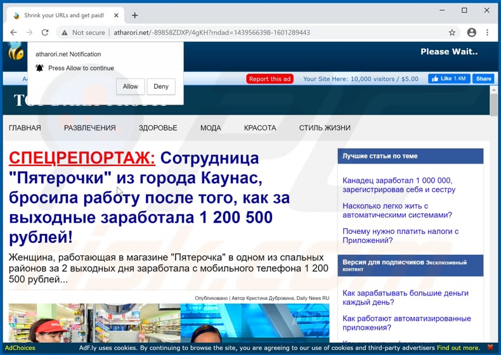
Task: Open 'Как зарабатывать большие деньги' link
Action: (405, 297)
